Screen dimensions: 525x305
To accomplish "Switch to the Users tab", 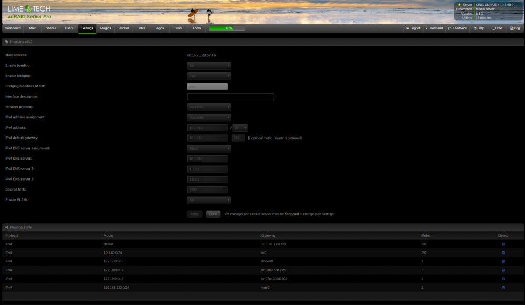I will [x=69, y=28].
